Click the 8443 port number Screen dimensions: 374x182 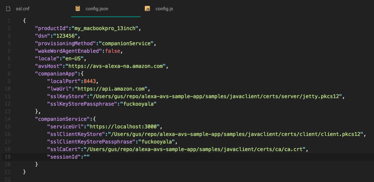tap(90, 81)
